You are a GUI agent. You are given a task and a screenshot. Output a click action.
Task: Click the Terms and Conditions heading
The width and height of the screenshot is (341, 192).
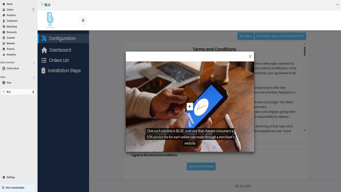point(214,49)
